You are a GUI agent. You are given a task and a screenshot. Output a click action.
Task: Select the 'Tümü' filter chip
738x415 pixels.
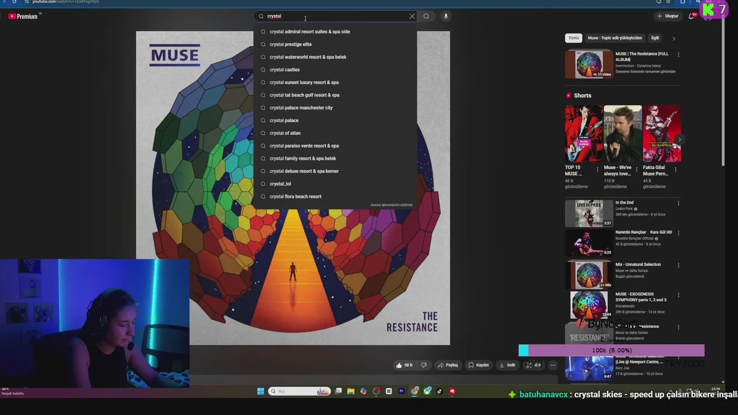pyautogui.click(x=574, y=38)
